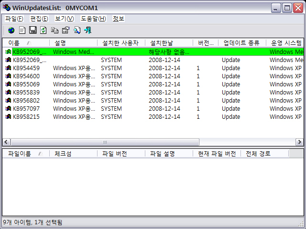Select the KB955839 row name
306x229 pixels.
(x=26, y=92)
